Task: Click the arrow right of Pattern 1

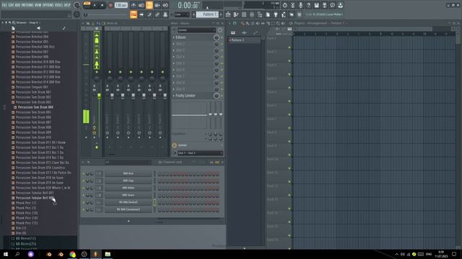Action: point(221,14)
